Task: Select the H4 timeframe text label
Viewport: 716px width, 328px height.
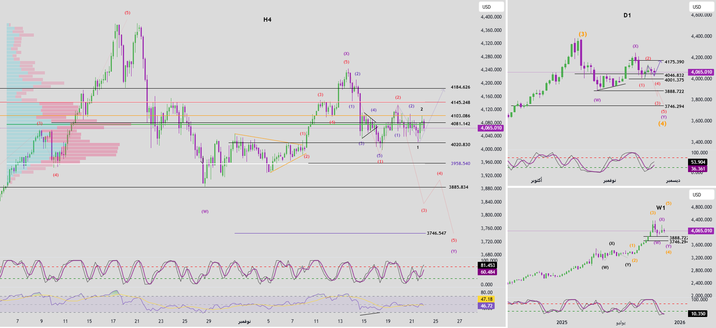Action: click(x=267, y=20)
